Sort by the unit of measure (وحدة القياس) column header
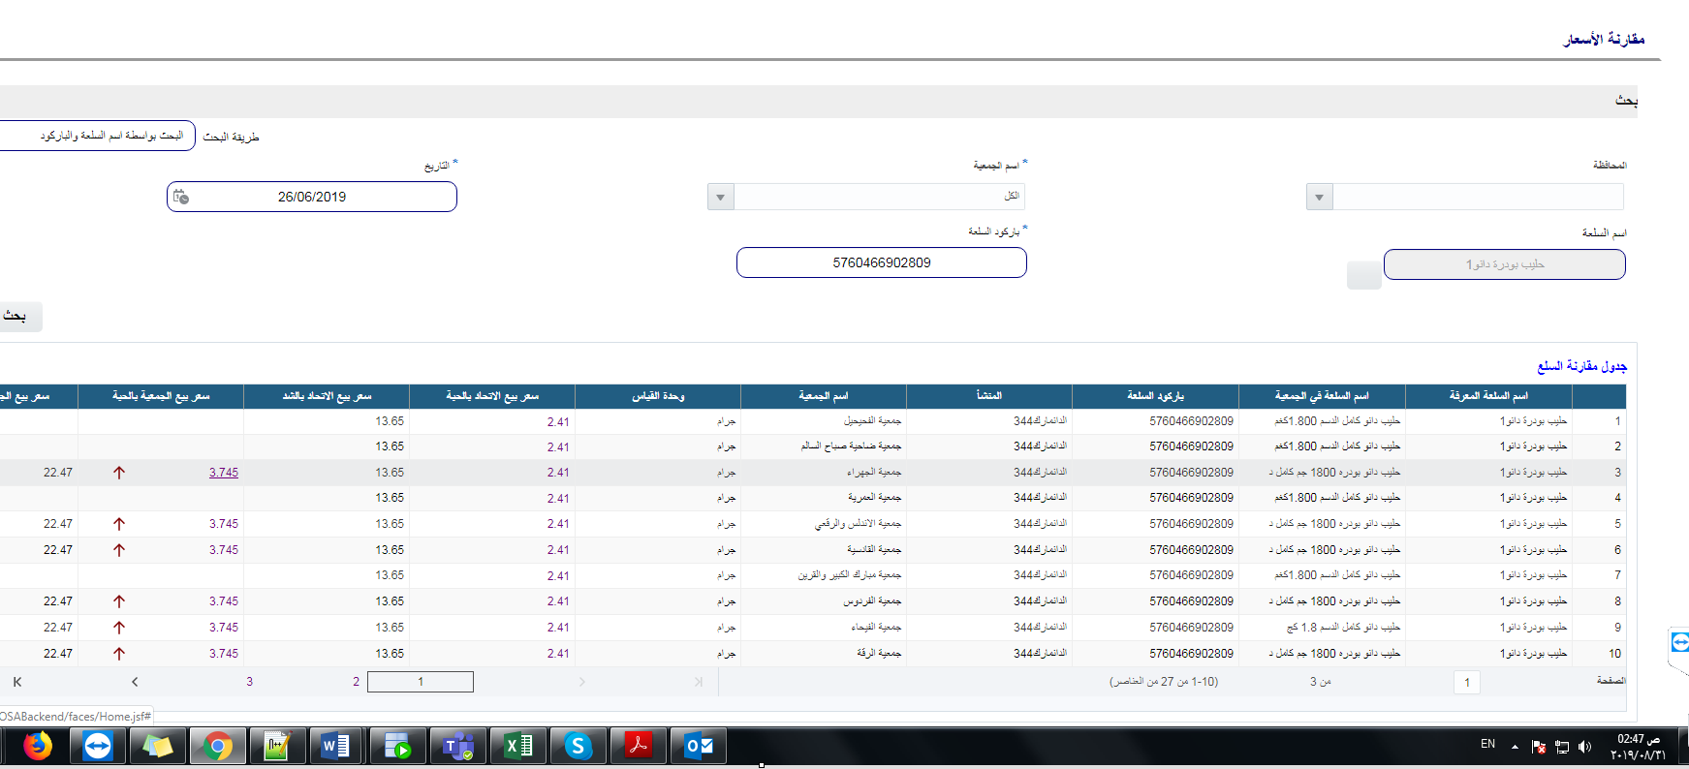The image size is (1689, 769). point(658,396)
